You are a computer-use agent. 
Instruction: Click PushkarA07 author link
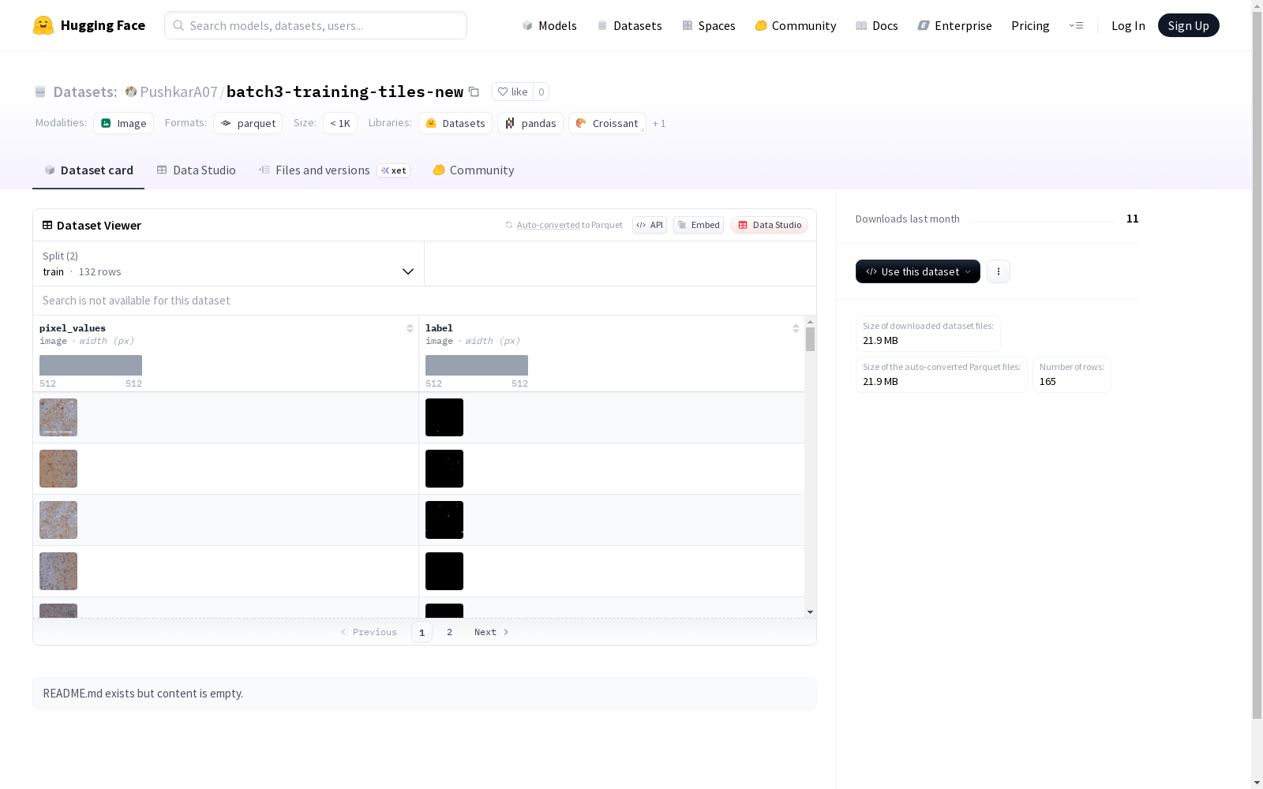[x=178, y=92]
